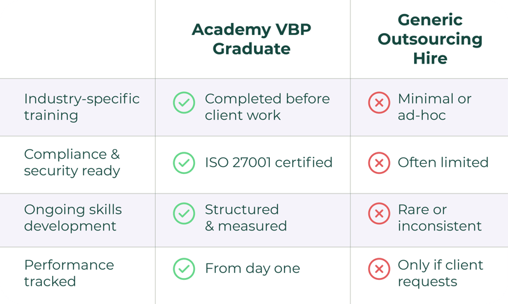
Task: Select the Generic Outsourcing Hire column header
Action: [430, 39]
